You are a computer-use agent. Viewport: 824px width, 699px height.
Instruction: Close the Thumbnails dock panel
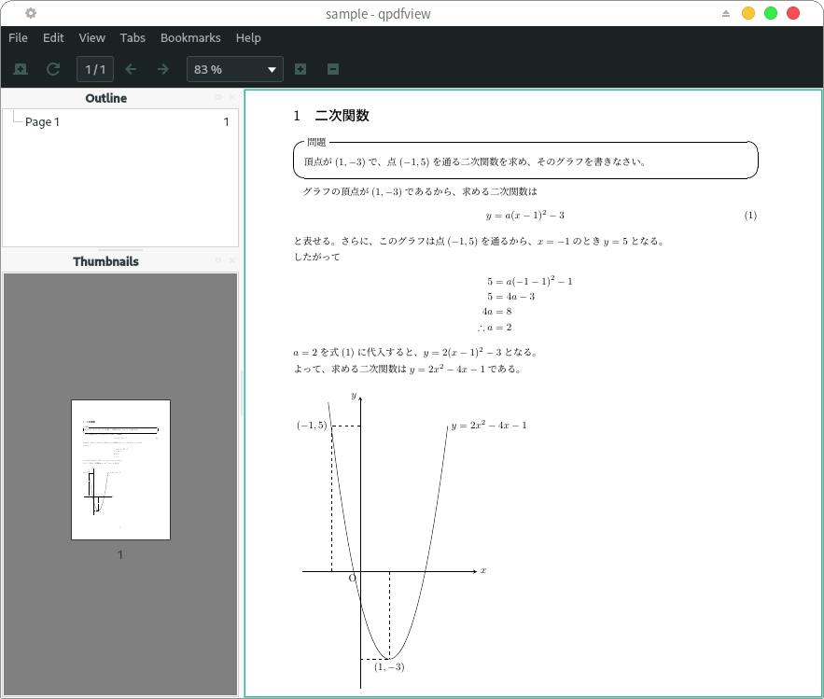(x=232, y=261)
